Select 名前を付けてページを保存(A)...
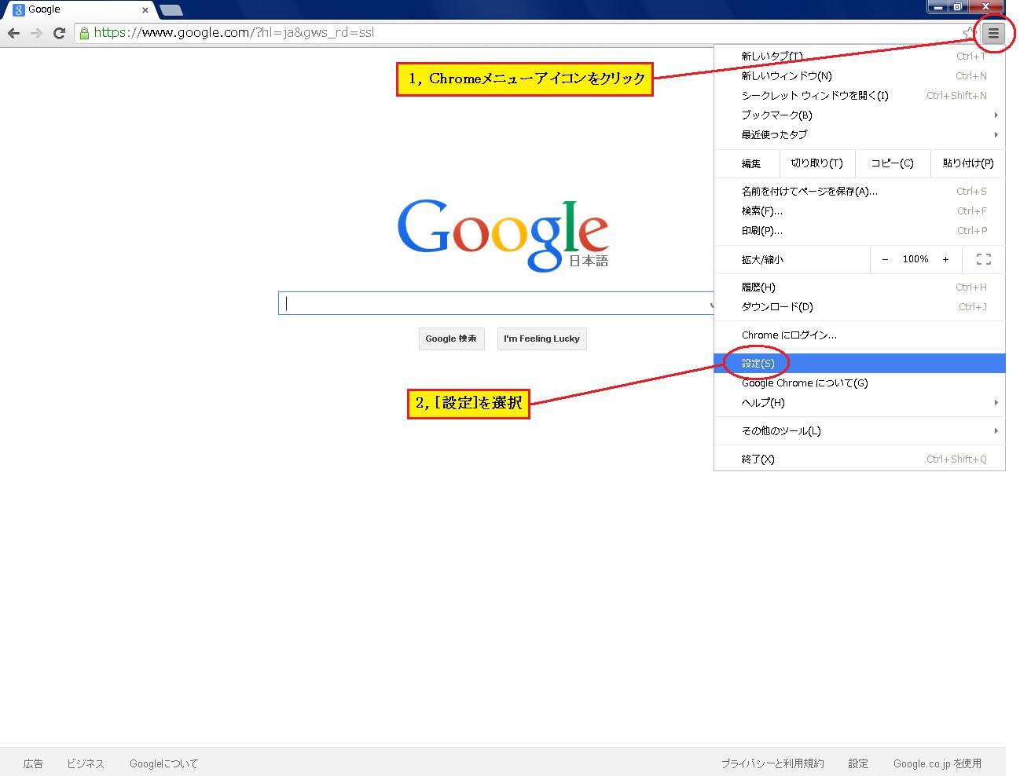1020x776 pixels. click(x=860, y=192)
